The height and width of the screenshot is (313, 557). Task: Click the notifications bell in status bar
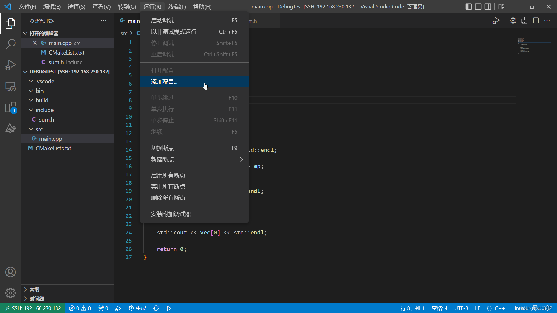[x=547, y=308]
